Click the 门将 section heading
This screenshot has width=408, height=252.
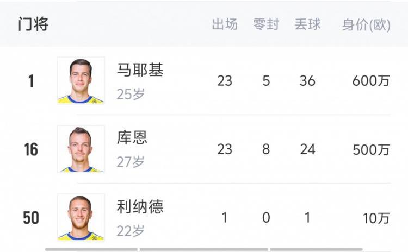(x=33, y=25)
